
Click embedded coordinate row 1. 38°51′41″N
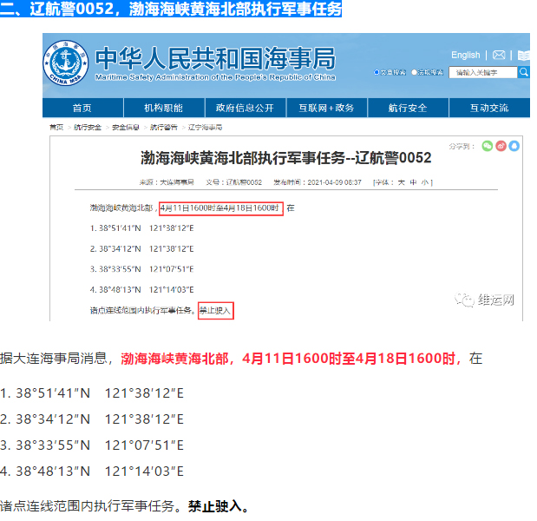(141, 228)
